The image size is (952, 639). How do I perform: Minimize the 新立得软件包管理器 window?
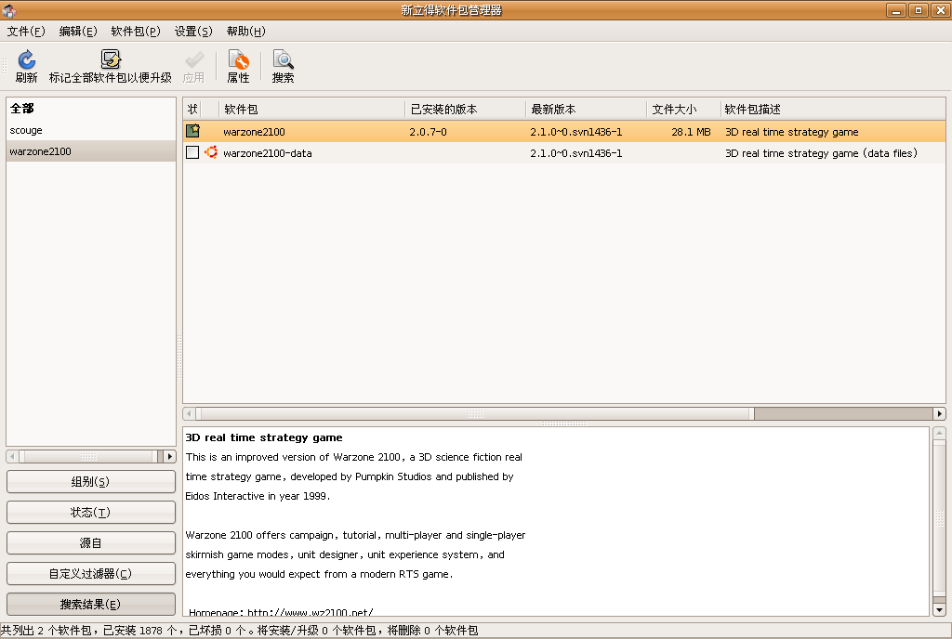tap(896, 10)
